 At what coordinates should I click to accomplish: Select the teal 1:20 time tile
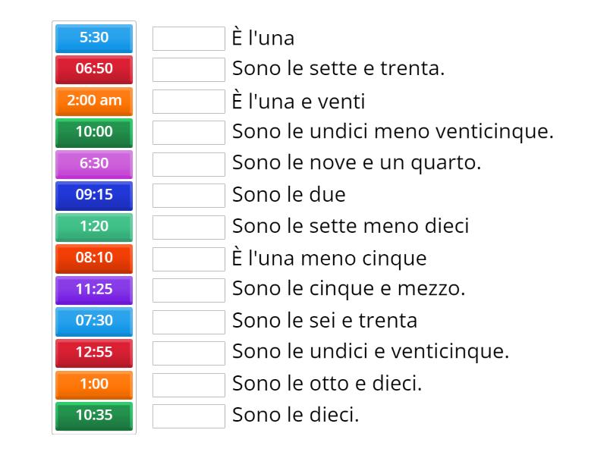pyautogui.click(x=93, y=226)
